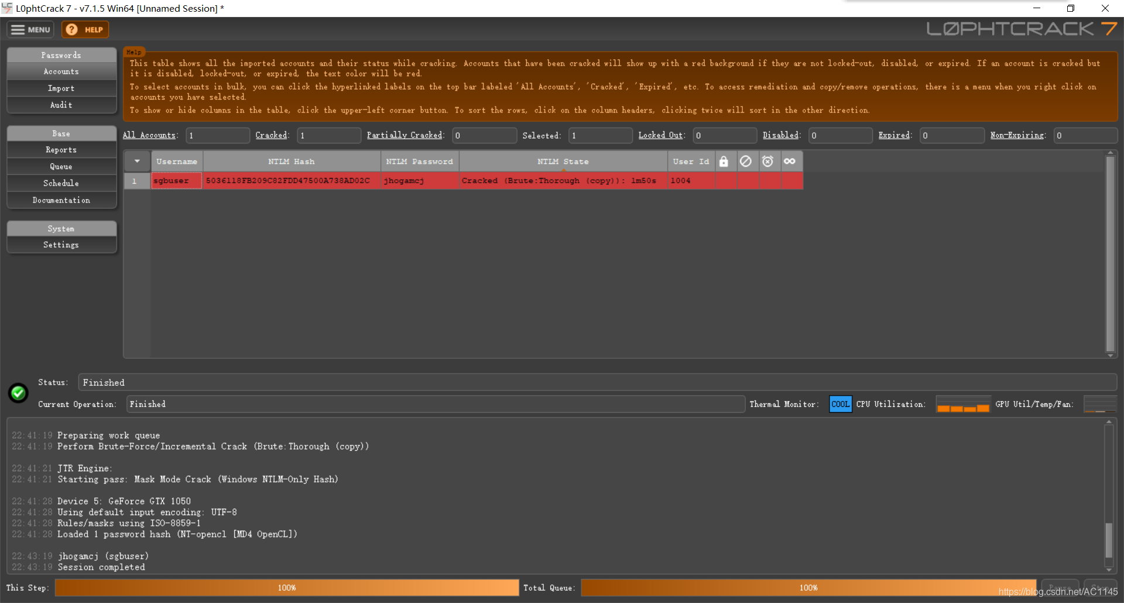Screen dimensions: 1124x603
Task: Select the sgbuser username cell
Action: pos(177,181)
